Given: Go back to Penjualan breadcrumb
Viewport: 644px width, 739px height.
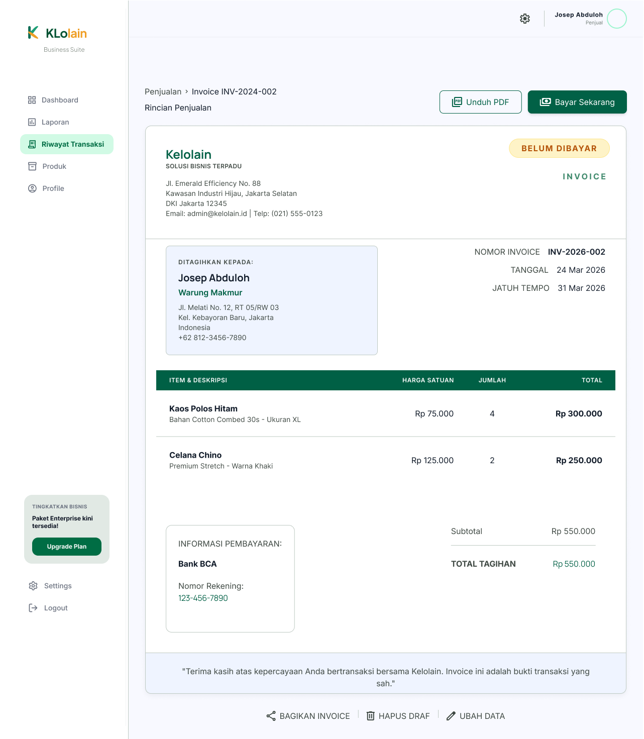Looking at the screenshot, I should point(163,91).
